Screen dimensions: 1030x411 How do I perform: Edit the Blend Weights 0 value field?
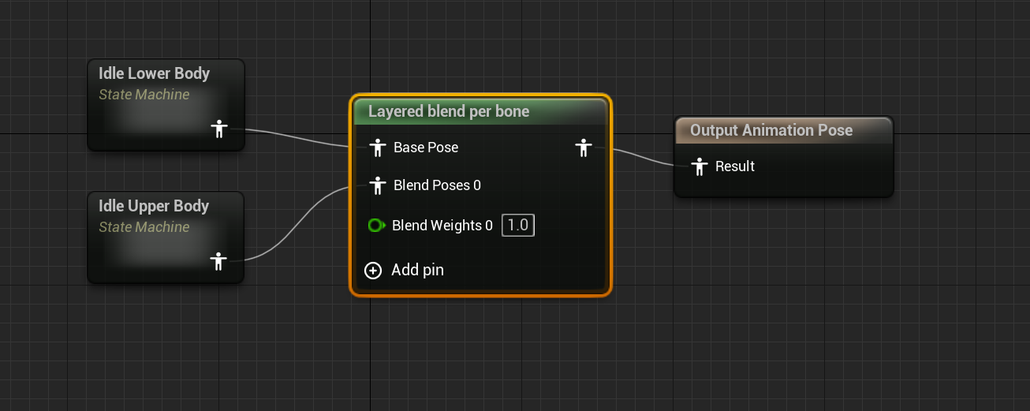pos(518,226)
